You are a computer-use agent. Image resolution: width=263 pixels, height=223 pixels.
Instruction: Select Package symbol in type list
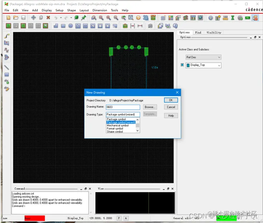(x=116, y=119)
